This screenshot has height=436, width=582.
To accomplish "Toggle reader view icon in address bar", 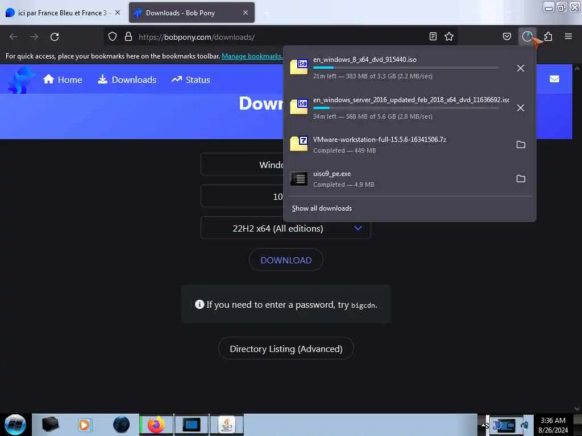I will [x=433, y=36].
